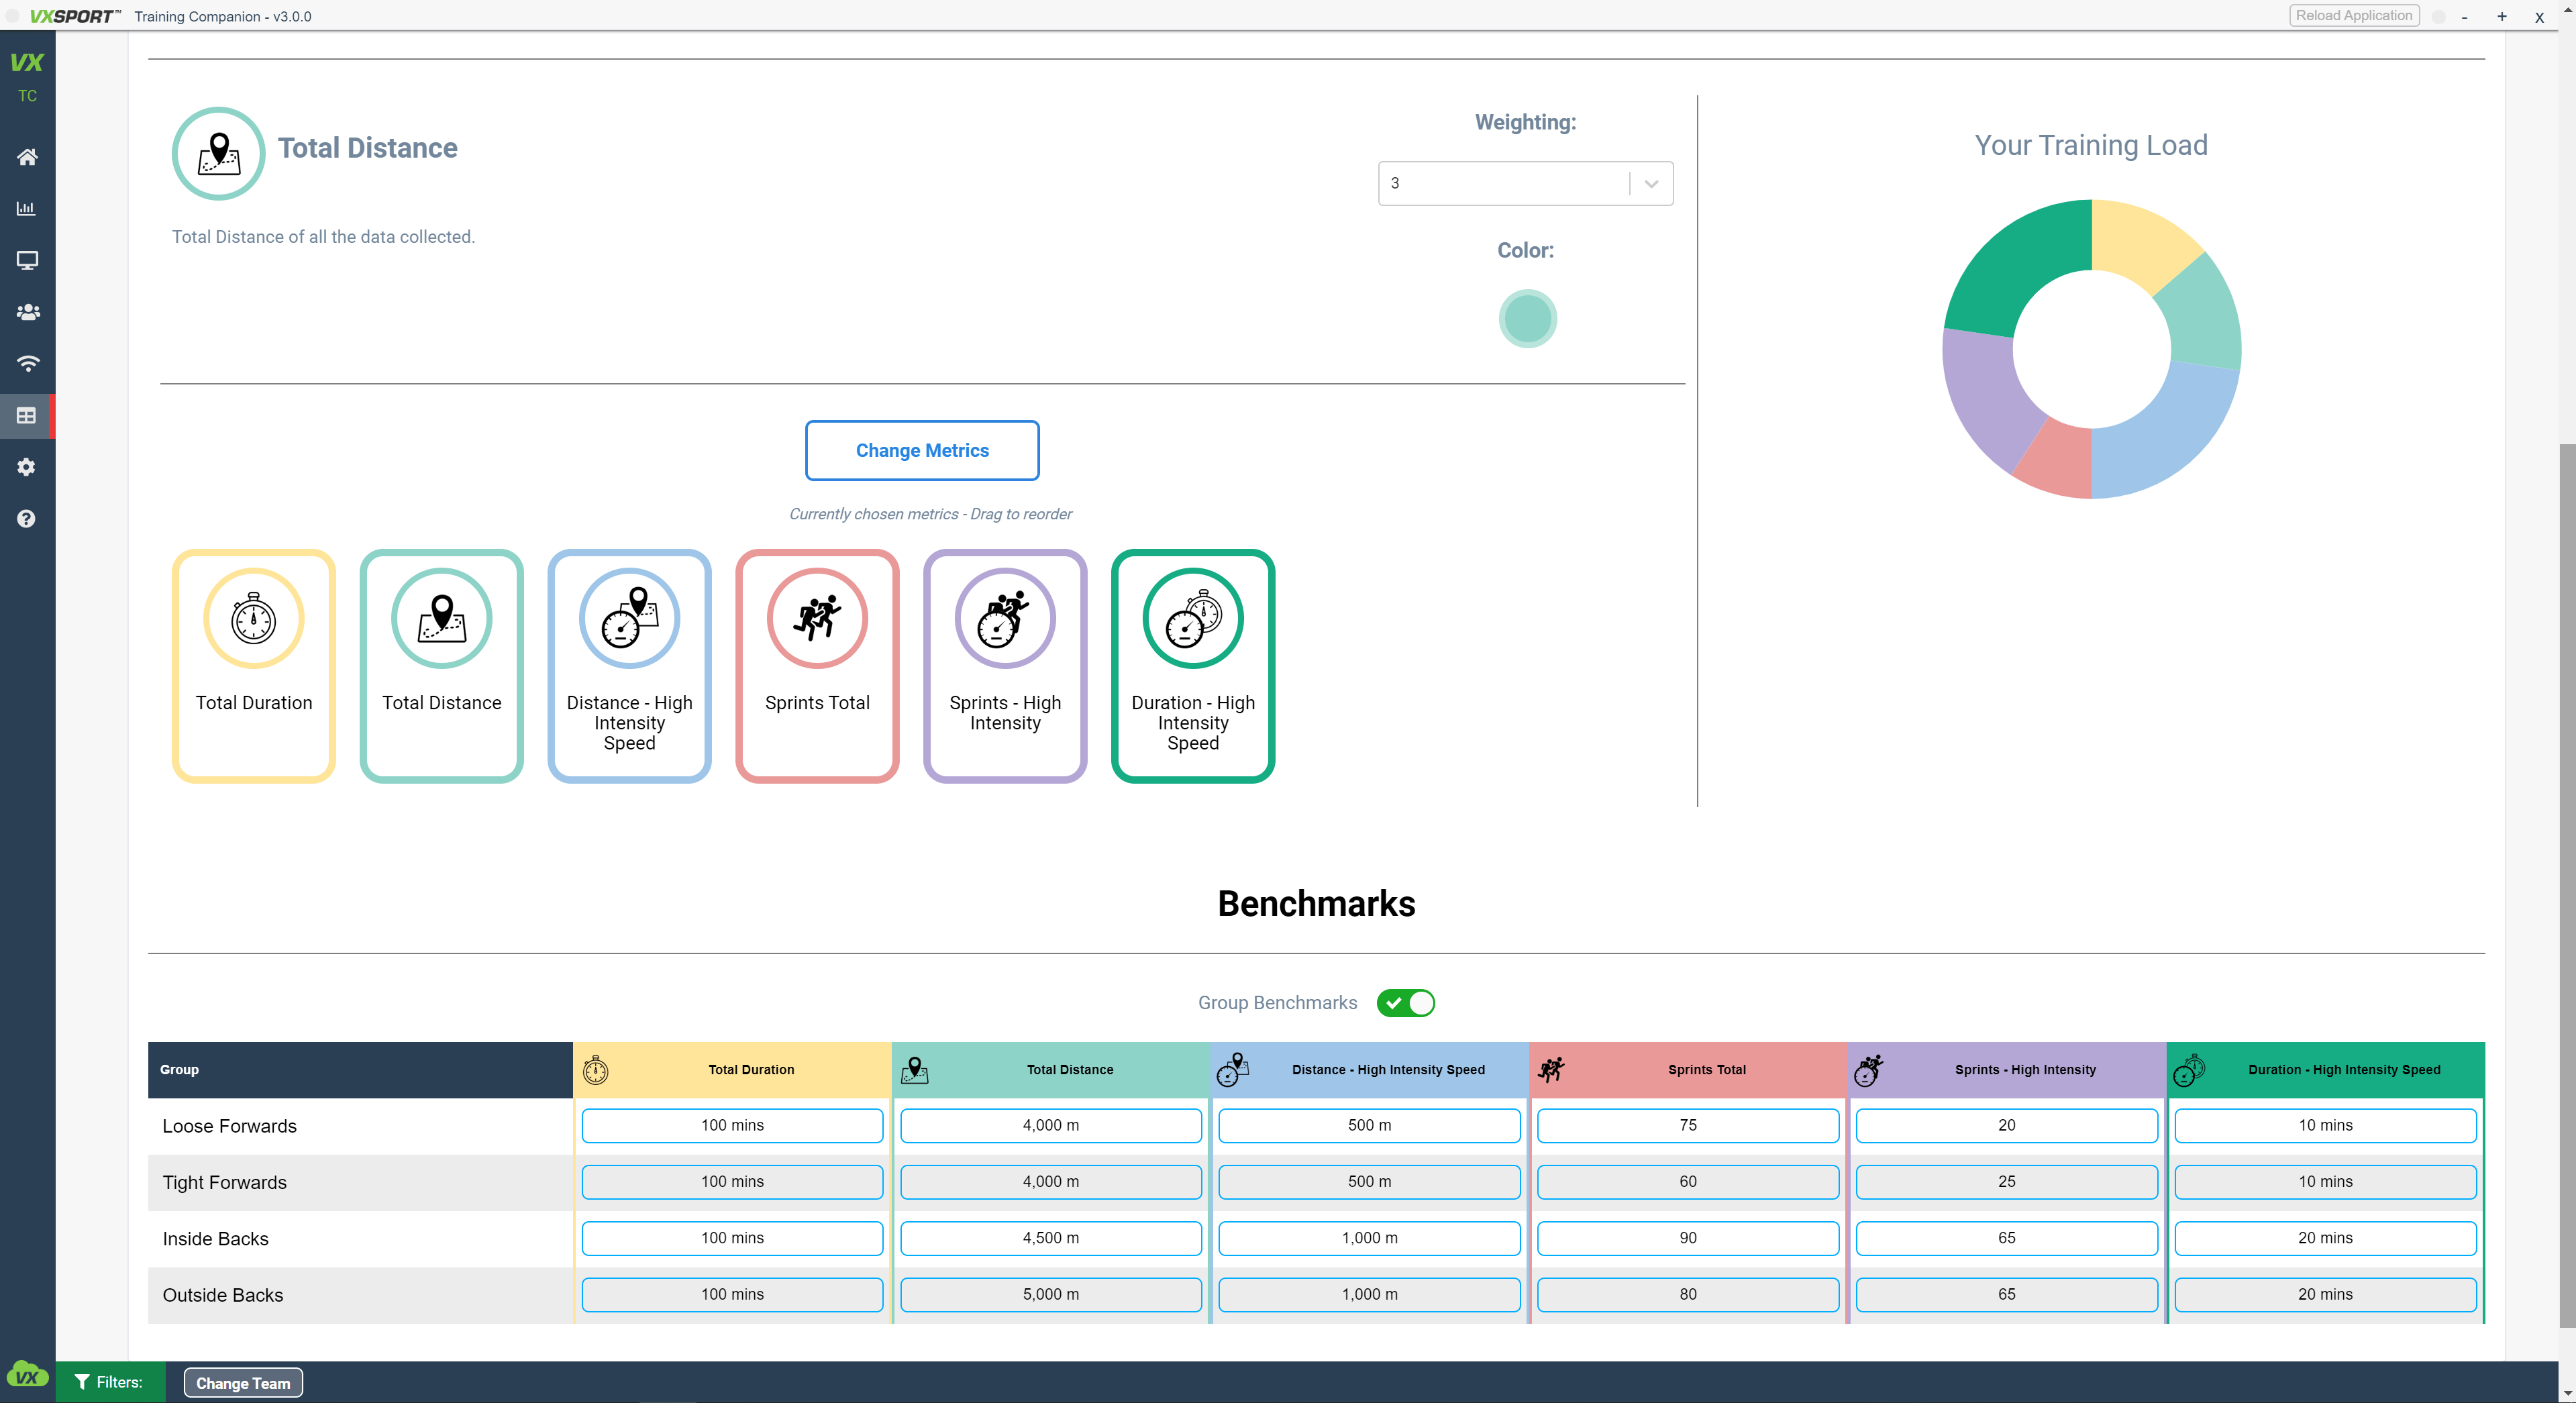Disable the Group Benchmarks toggle
Screen dimensions: 2576x1403
point(1406,1003)
